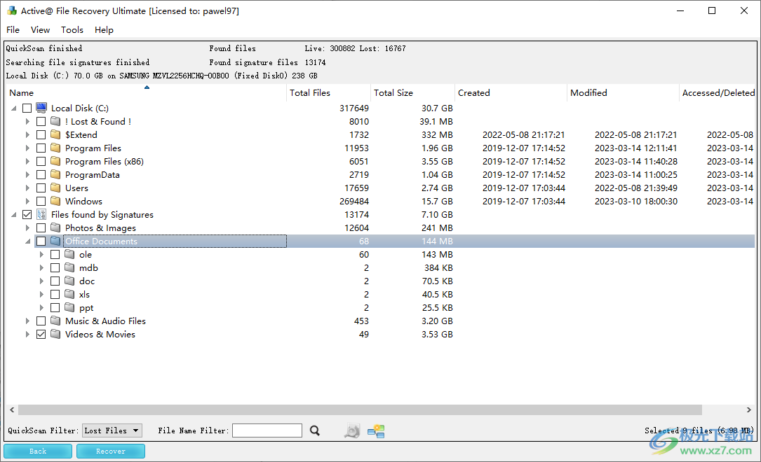Click the xls folder icon
This screenshot has width=761, height=462.
(70, 295)
